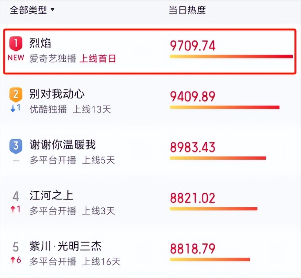The width and height of the screenshot is (301, 278).
Task: Click the rank 5 number marker
Action: coord(16,247)
